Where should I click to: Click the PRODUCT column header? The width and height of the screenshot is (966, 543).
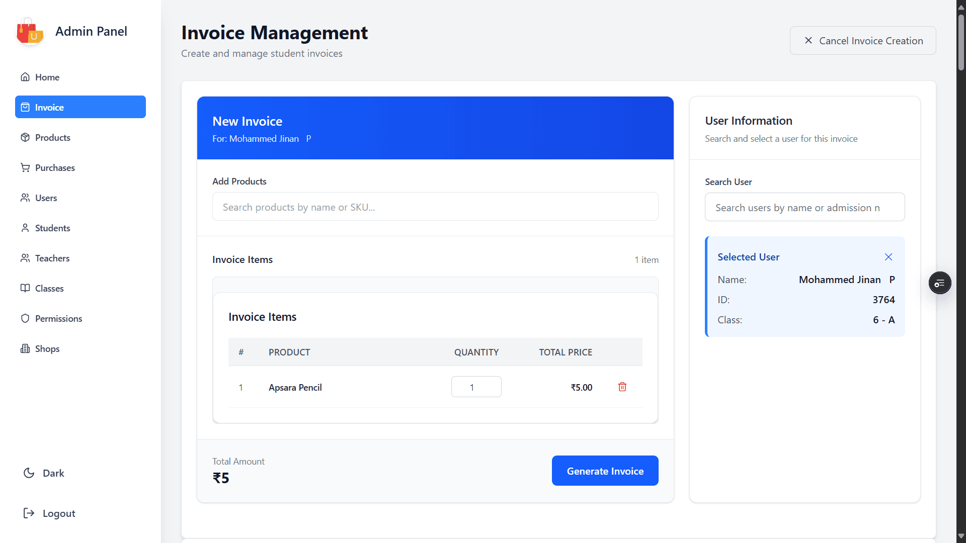289,352
